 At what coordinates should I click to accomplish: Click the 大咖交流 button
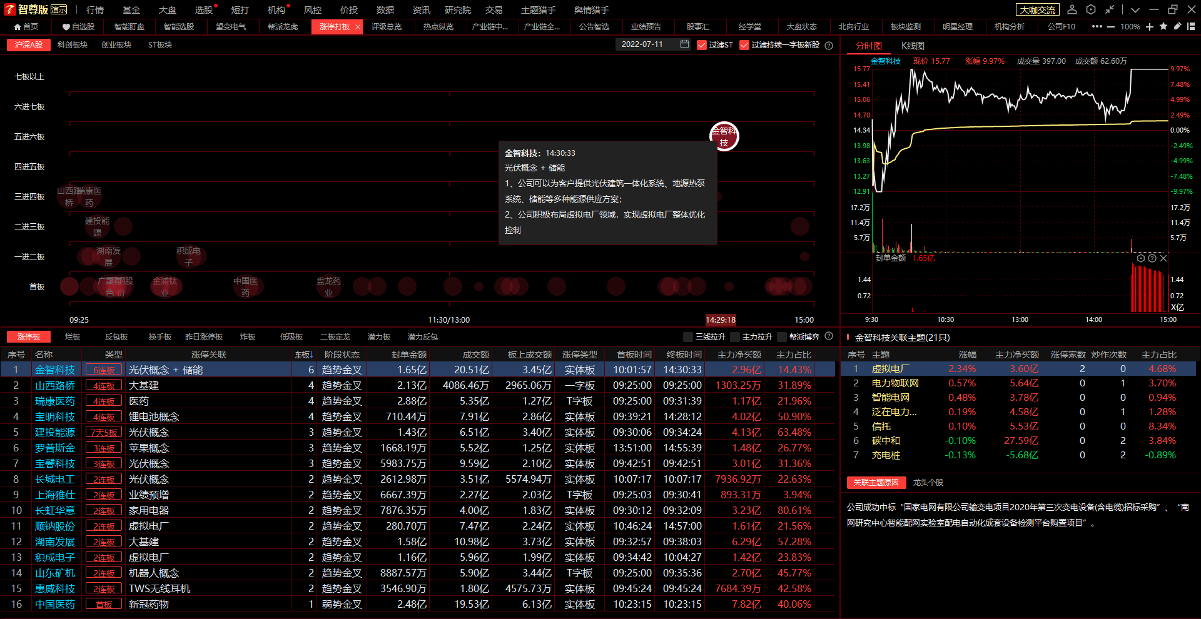click(x=1038, y=9)
